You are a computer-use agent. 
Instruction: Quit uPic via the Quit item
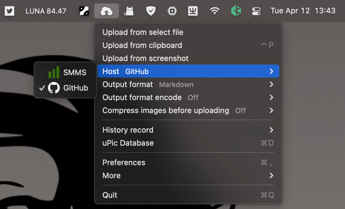click(x=188, y=195)
